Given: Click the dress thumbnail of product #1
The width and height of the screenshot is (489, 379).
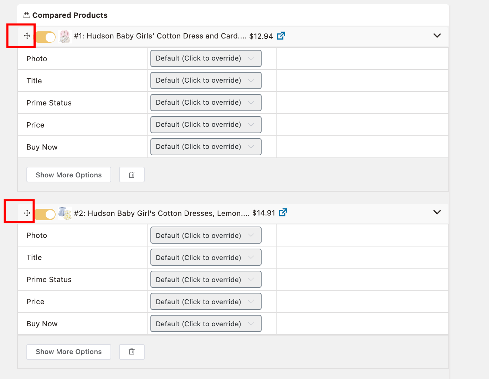Looking at the screenshot, I should 65,37.
